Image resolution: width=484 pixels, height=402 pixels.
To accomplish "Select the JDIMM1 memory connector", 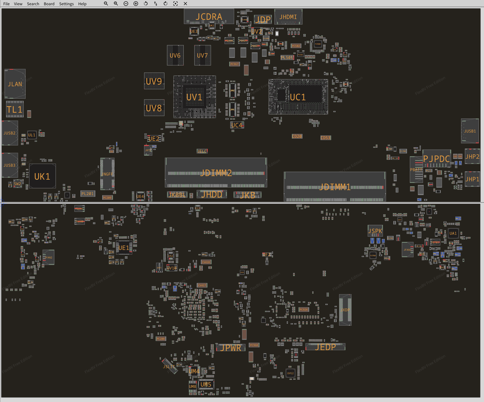I will coord(335,187).
